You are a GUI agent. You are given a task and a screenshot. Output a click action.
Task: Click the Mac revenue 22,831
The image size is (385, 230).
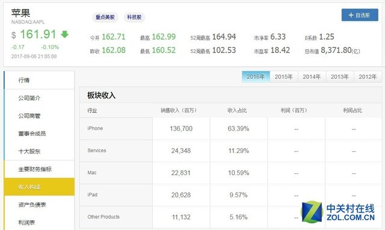click(181, 173)
